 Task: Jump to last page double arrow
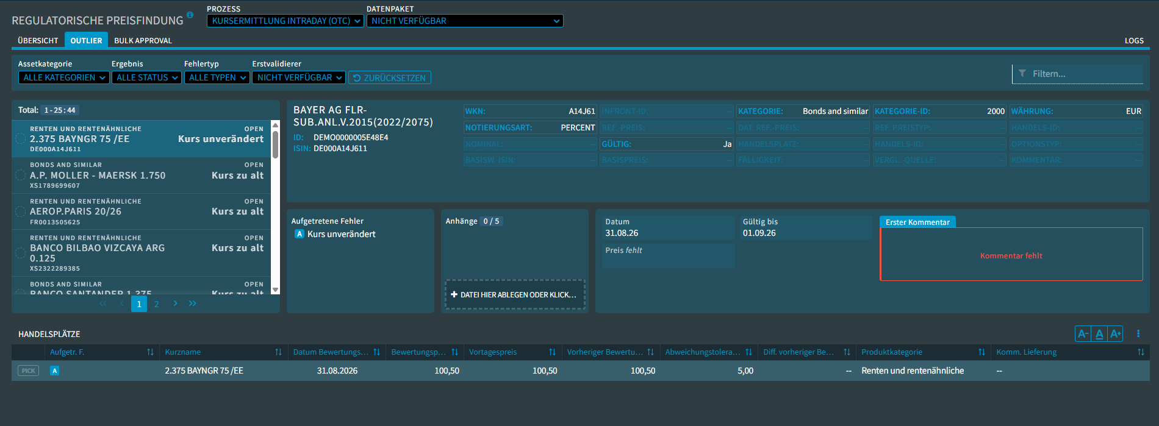(193, 304)
